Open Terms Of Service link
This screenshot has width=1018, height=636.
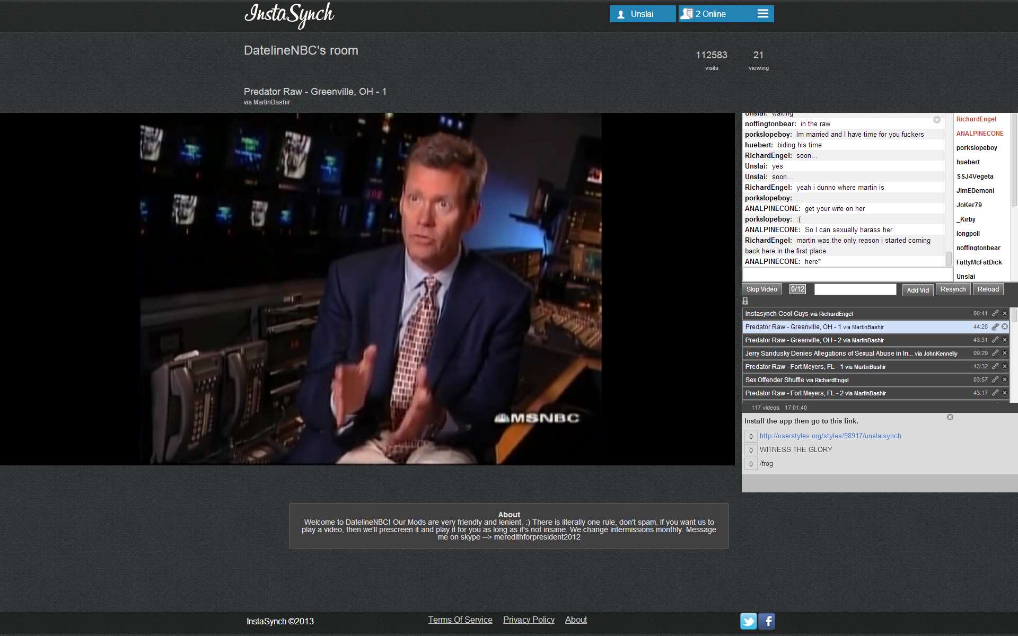pos(460,620)
